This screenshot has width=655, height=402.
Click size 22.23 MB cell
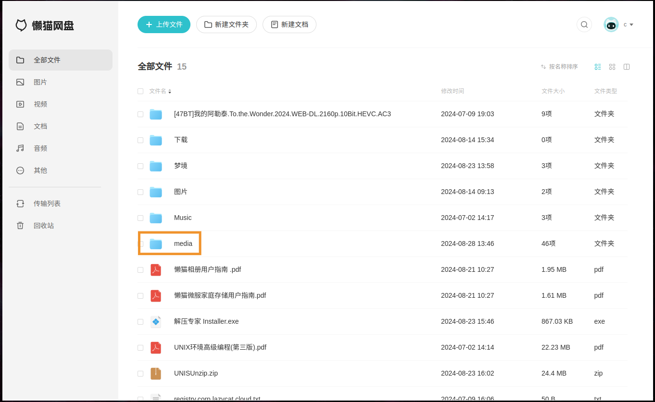point(556,347)
